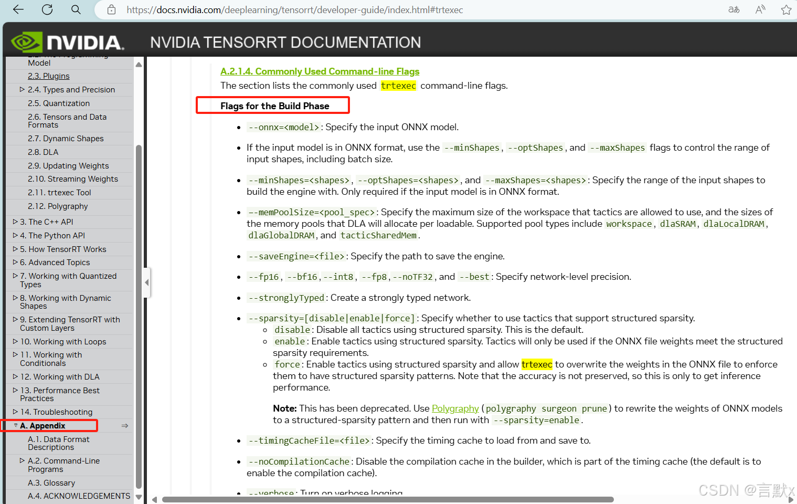This screenshot has width=797, height=504.
Task: Expand 7. Working with Quantized Types
Action: [x=15, y=276]
